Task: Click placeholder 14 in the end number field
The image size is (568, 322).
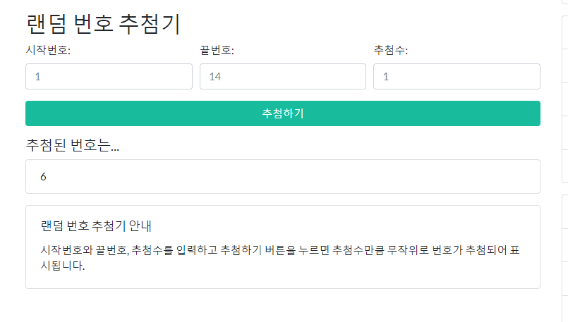Action: 215,77
